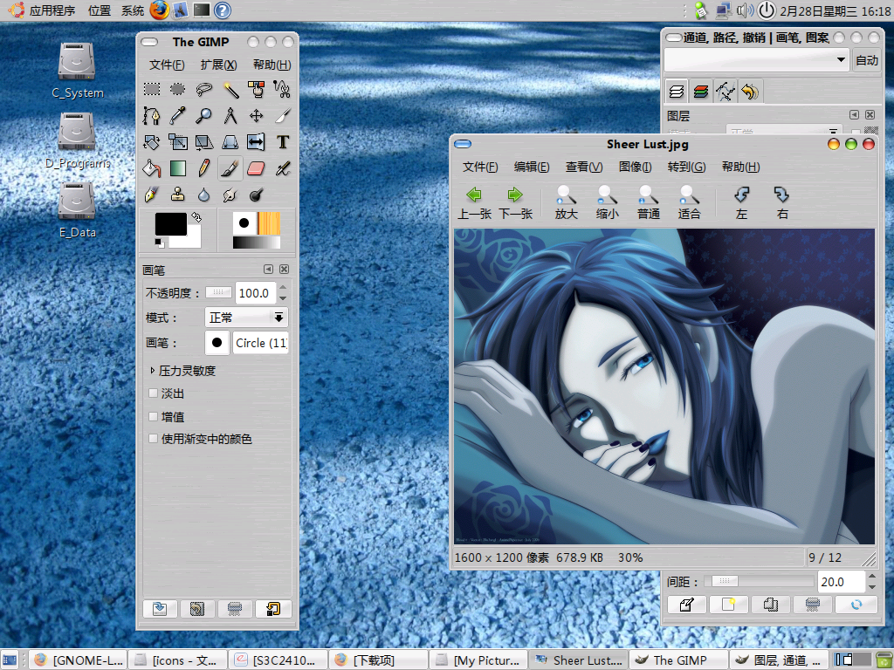The image size is (894, 670).
Task: Select the Text tool
Action: pyautogui.click(x=282, y=142)
